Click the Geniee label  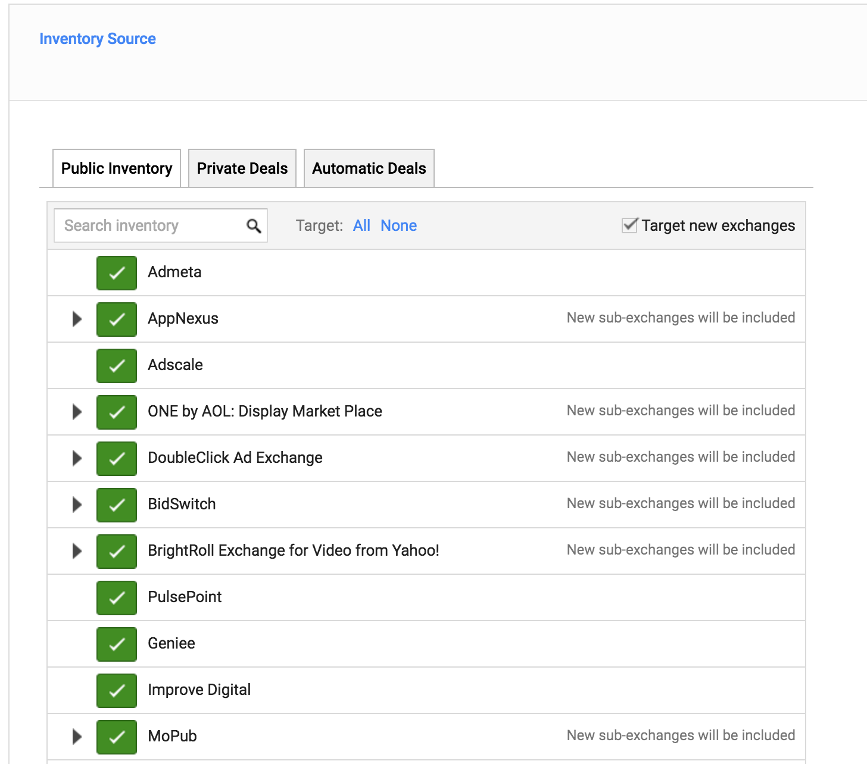(x=171, y=643)
